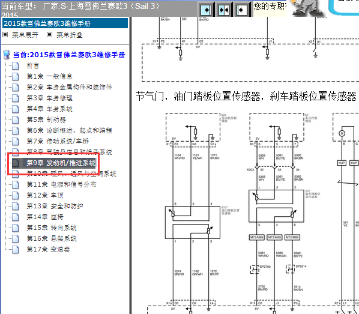Collapse the whole menu via 菜单折叠
Viewport: 359px width, 314px height.
[70, 35]
